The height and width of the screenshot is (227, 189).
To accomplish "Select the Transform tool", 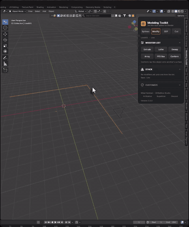I will [5, 51].
